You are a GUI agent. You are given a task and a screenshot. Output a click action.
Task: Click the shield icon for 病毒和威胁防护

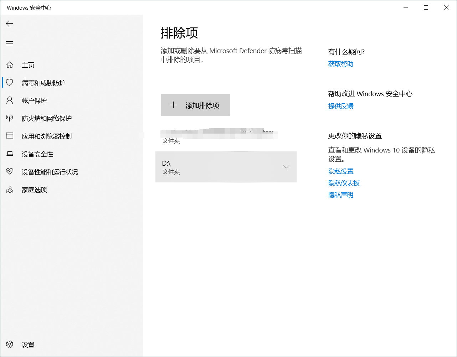click(10, 83)
